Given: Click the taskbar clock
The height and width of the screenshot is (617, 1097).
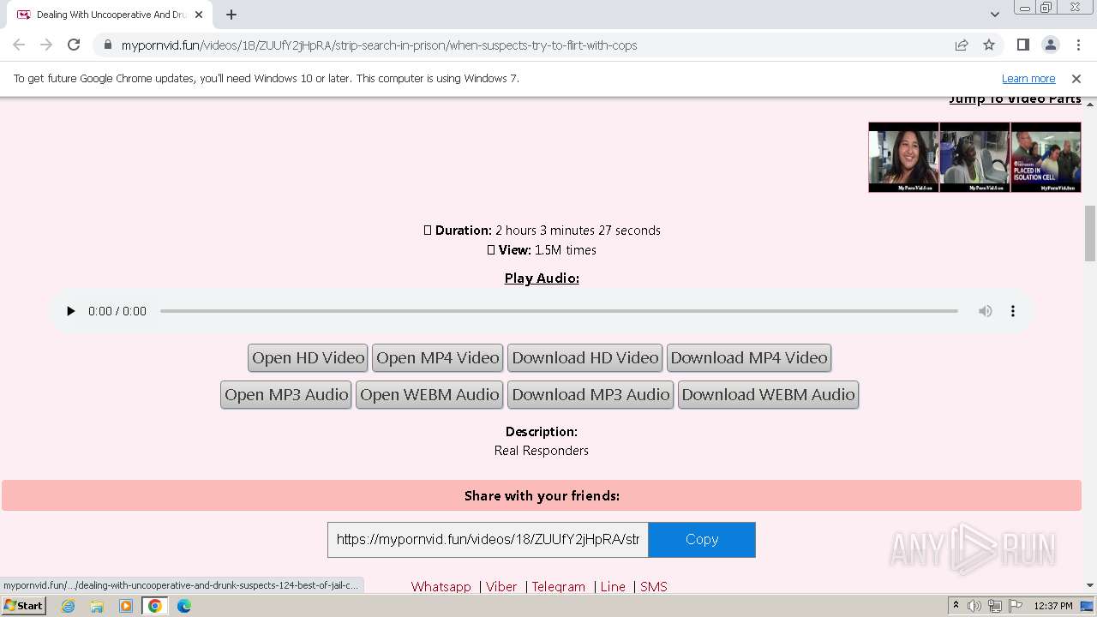Looking at the screenshot, I should [x=1053, y=606].
